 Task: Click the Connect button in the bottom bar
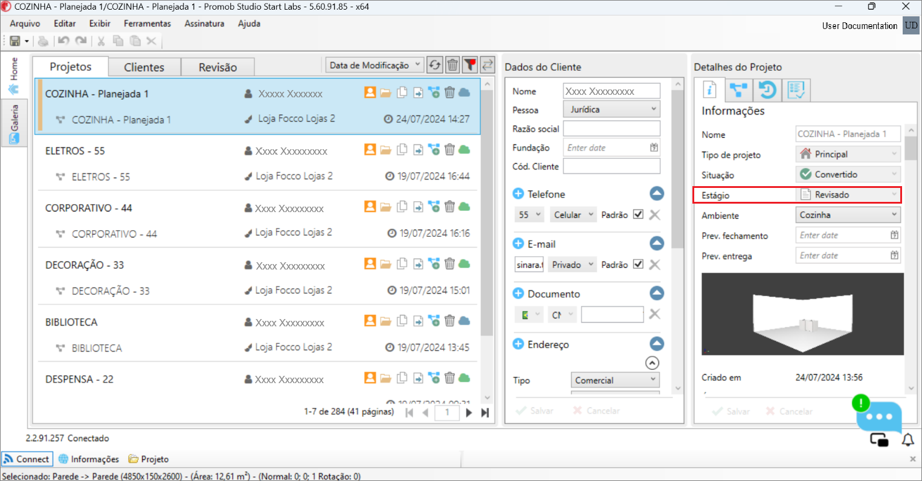tap(27, 459)
